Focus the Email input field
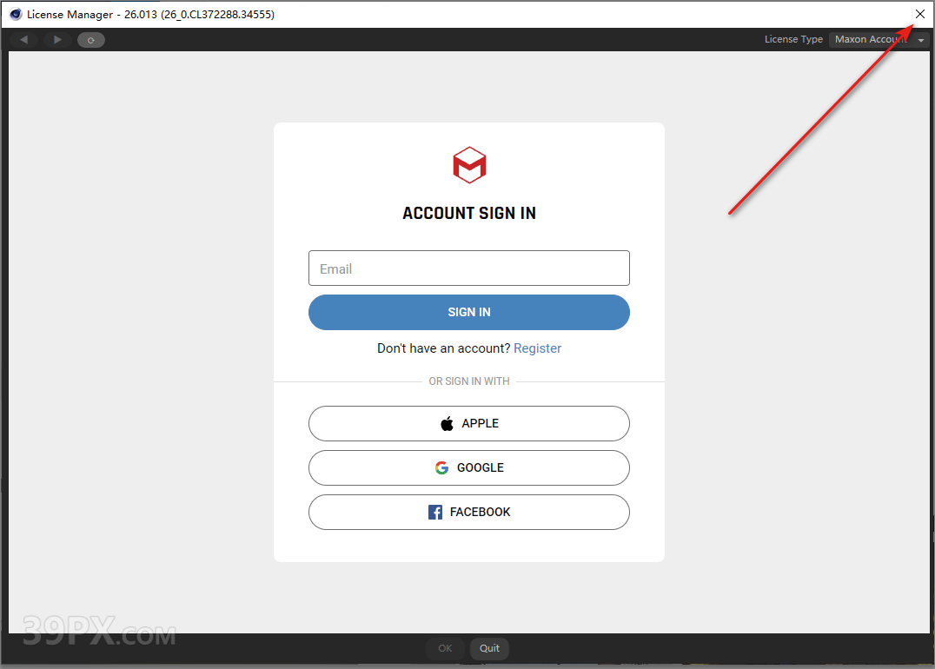935x669 pixels. (x=469, y=268)
